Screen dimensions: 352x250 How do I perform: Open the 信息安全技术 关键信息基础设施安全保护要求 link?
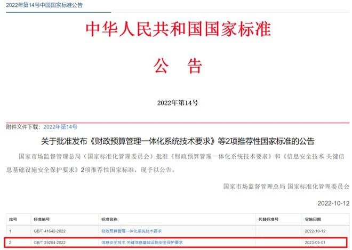[x=142, y=243]
